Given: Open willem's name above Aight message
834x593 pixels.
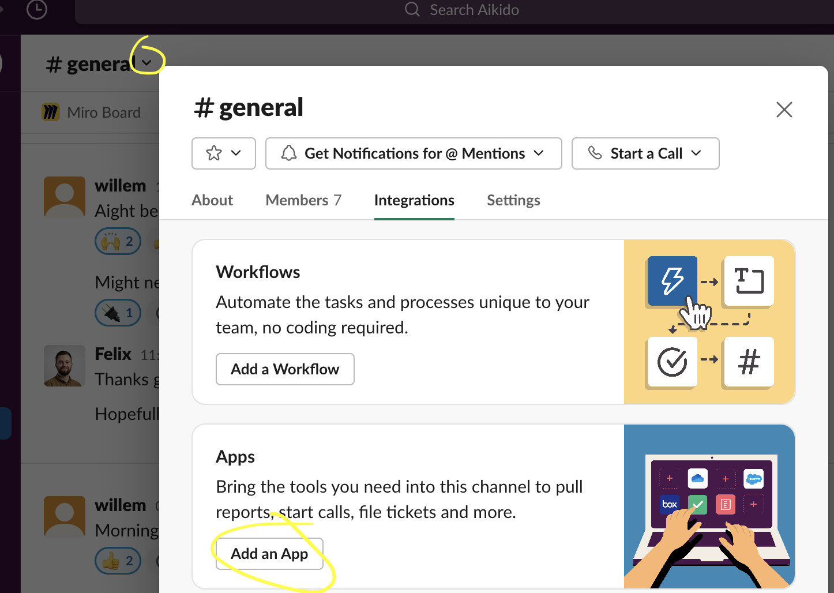Looking at the screenshot, I should (120, 185).
